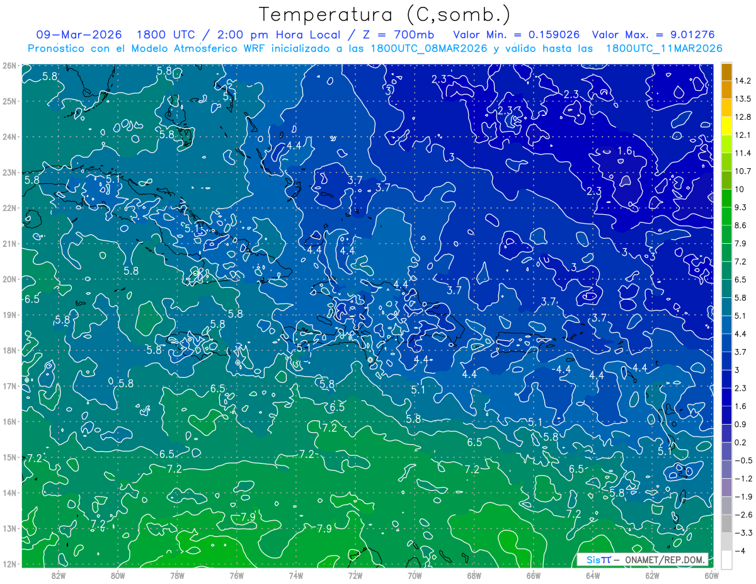This screenshot has width=756, height=584.
Task: Click the '18N' latitude axis label
Action: pyautogui.click(x=9, y=350)
